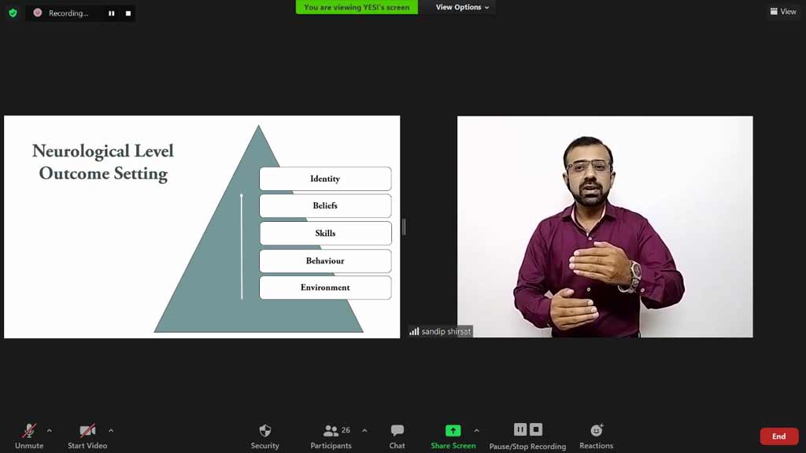This screenshot has height=453, width=806.
Task: Start your video
Action: click(x=87, y=430)
